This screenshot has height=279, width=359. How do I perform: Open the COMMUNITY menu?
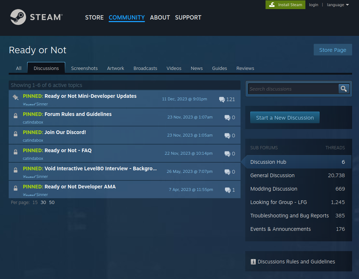(x=127, y=17)
